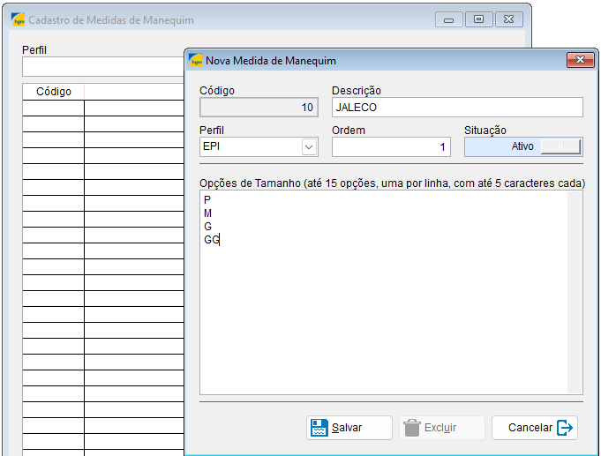601x456 pixels.
Task: Click the trash can icon on Excluir
Action: pyautogui.click(x=412, y=428)
